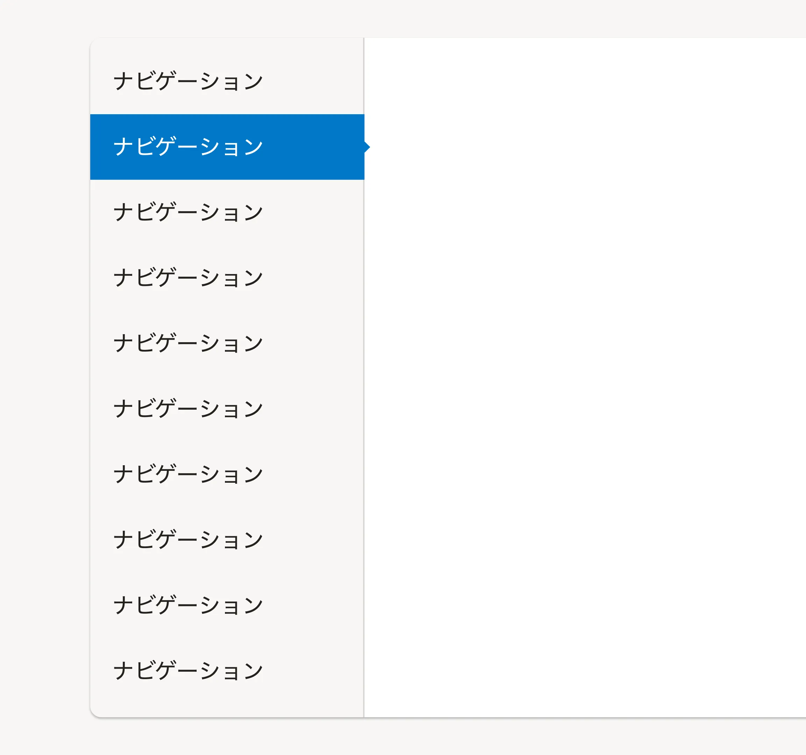Go to the fifth ナビゲーション item
This screenshot has width=806, height=755.
(188, 344)
